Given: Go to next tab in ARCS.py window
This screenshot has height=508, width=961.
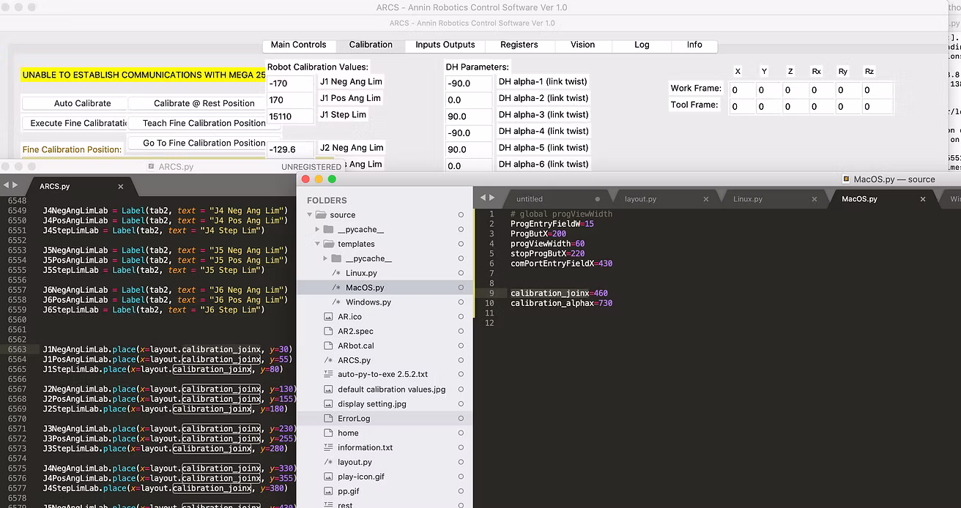Looking at the screenshot, I should (15, 186).
